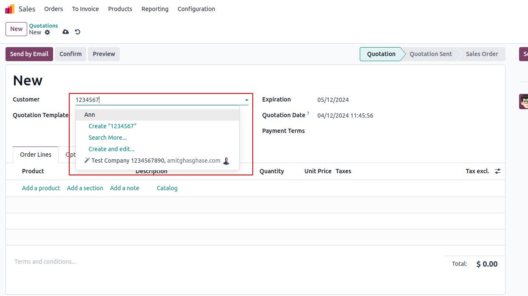Screen dimensions: 528x296
Task: Show the Quotation Date help tooltip mark
Action: [308, 113]
